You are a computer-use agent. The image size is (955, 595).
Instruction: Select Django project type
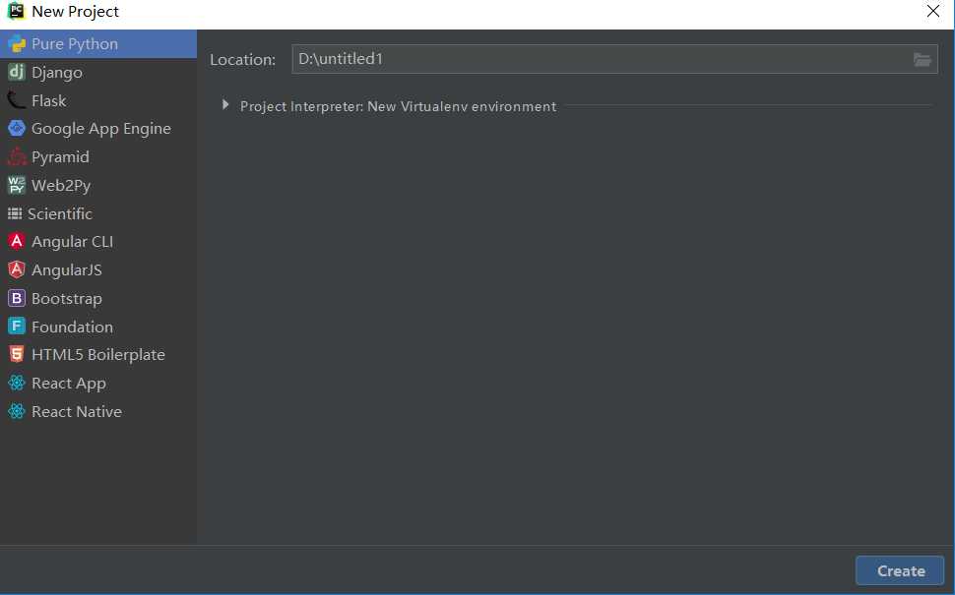[98, 72]
